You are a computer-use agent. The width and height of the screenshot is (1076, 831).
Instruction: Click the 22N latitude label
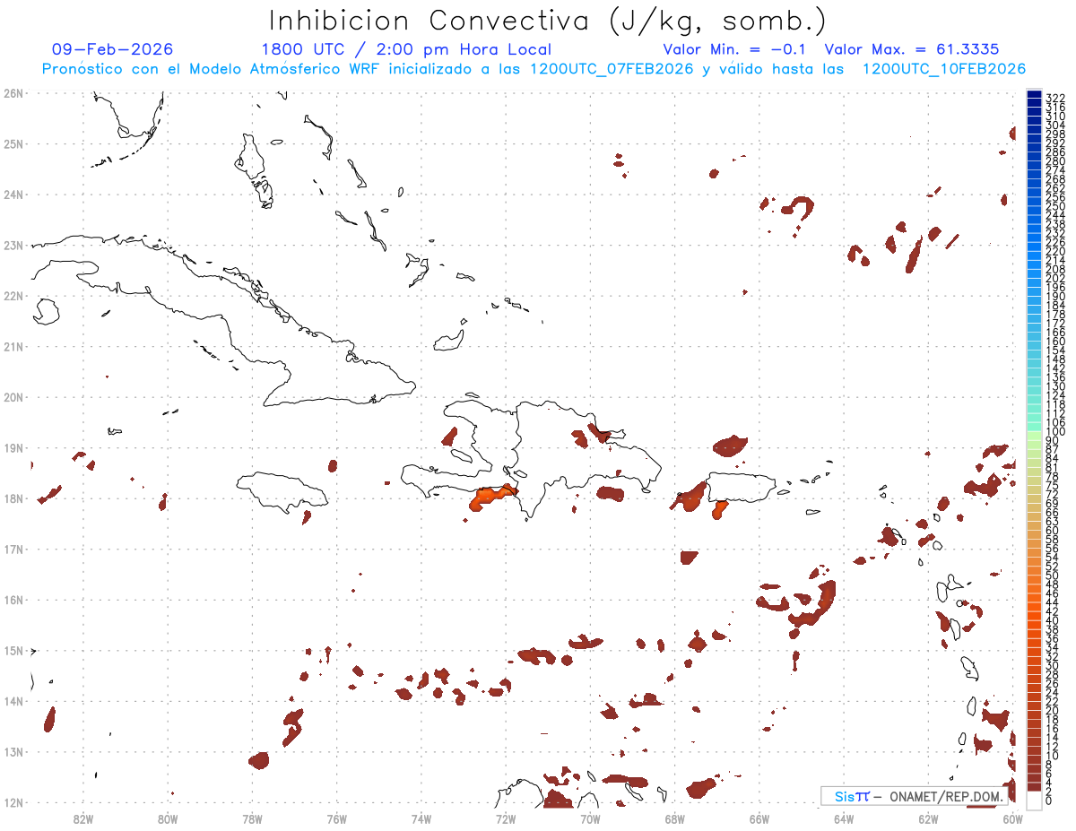pyautogui.click(x=13, y=295)
